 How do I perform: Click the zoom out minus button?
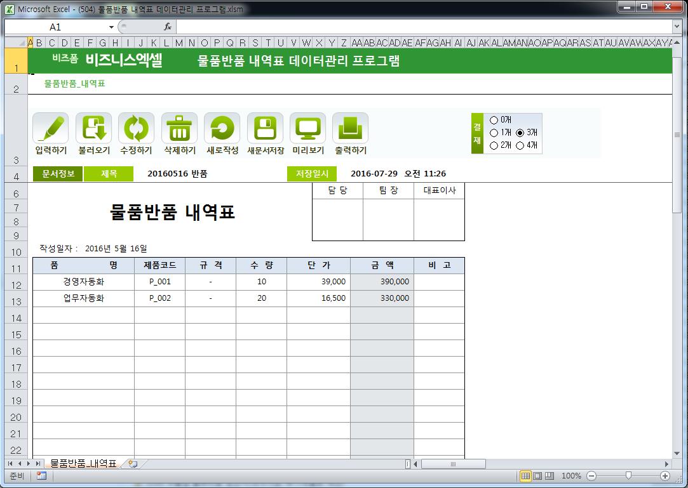[x=591, y=476]
